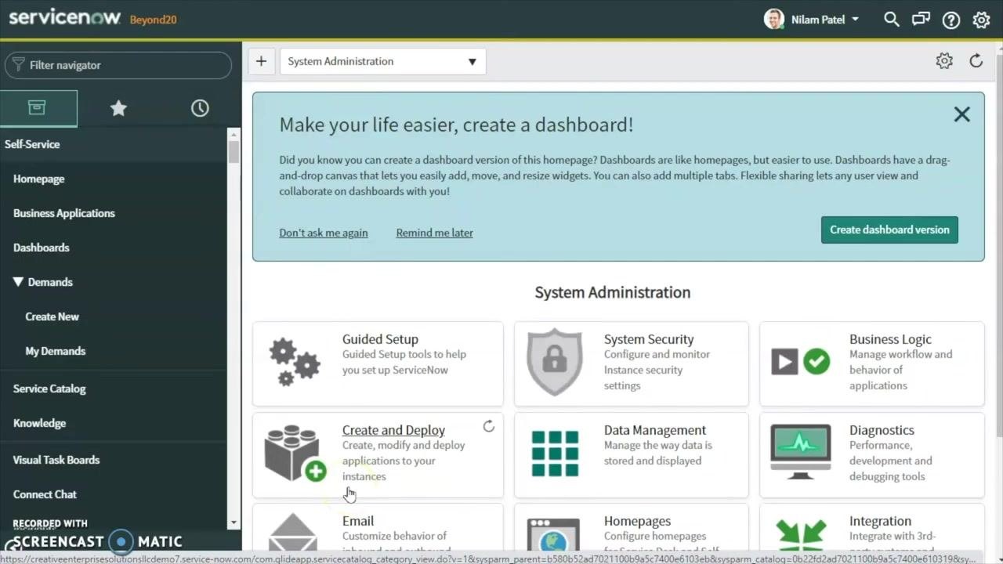Show favorites star tab

118,108
